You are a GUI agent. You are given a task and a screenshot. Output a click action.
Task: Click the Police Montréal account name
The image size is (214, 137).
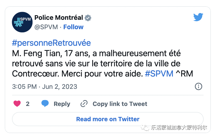click(59, 18)
